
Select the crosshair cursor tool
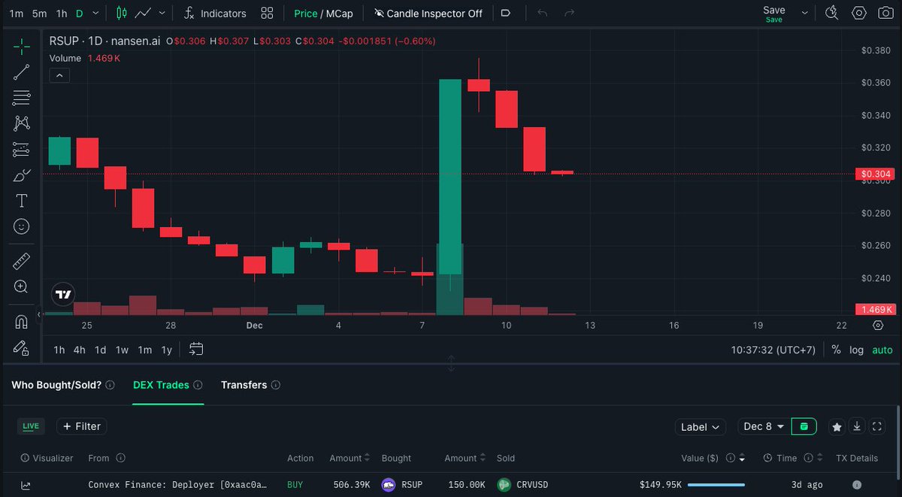21,47
